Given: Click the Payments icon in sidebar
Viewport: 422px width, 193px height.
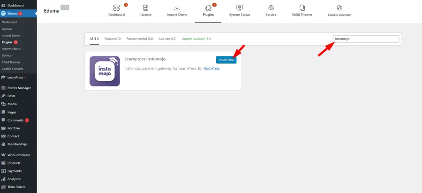Looking at the screenshot, I should click(x=3, y=171).
